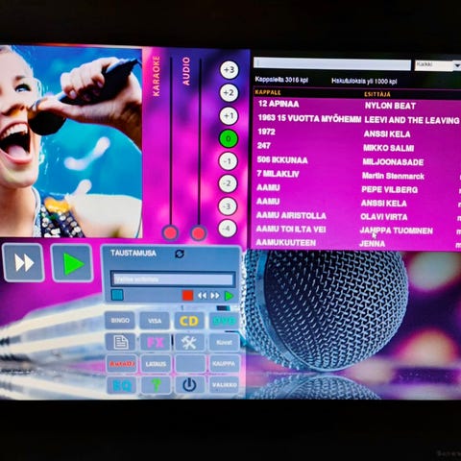461x461 pixels.
Task: Open the document list icon
Action: click(120, 342)
